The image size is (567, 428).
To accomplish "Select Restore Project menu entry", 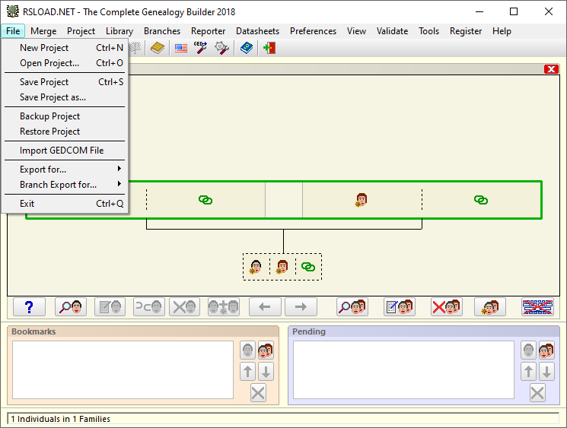I will (x=65, y=132).
